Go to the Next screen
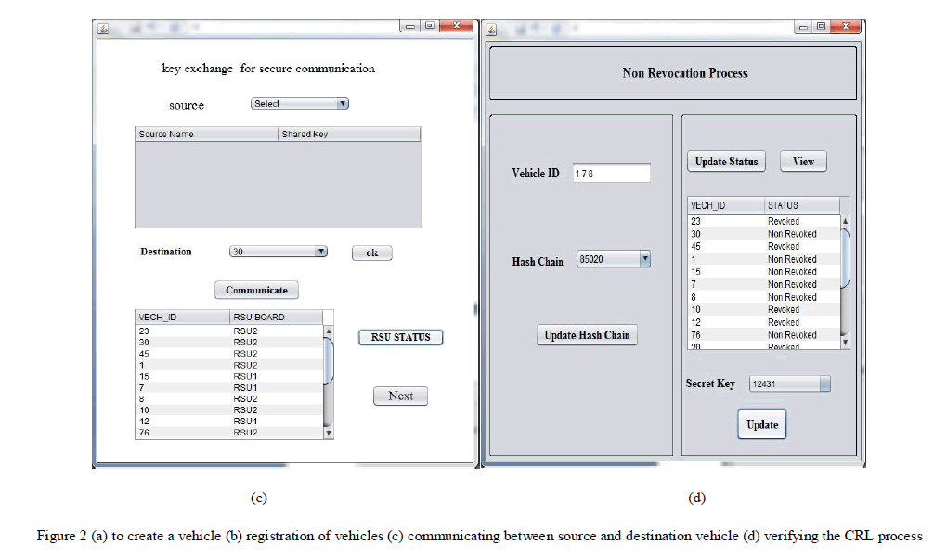The width and height of the screenshot is (934, 559). click(x=400, y=396)
